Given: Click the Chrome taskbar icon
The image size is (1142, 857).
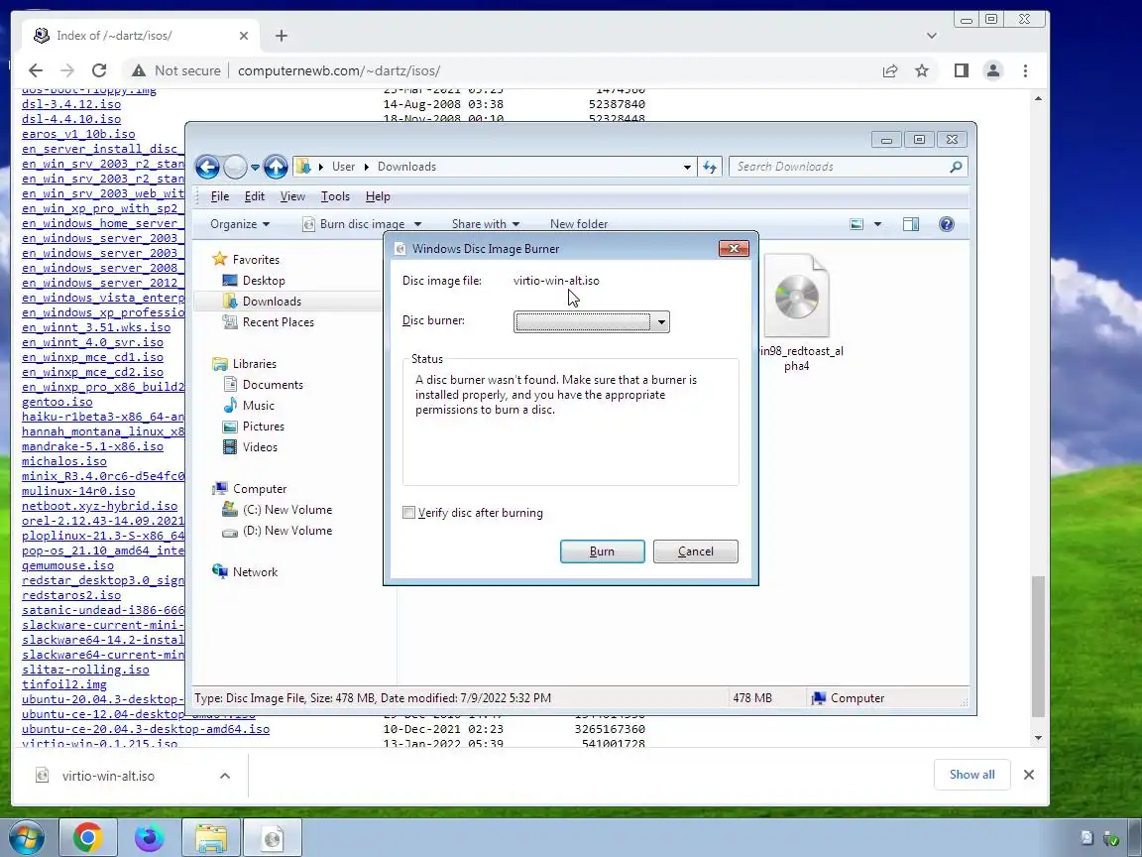Looking at the screenshot, I should coord(87,837).
